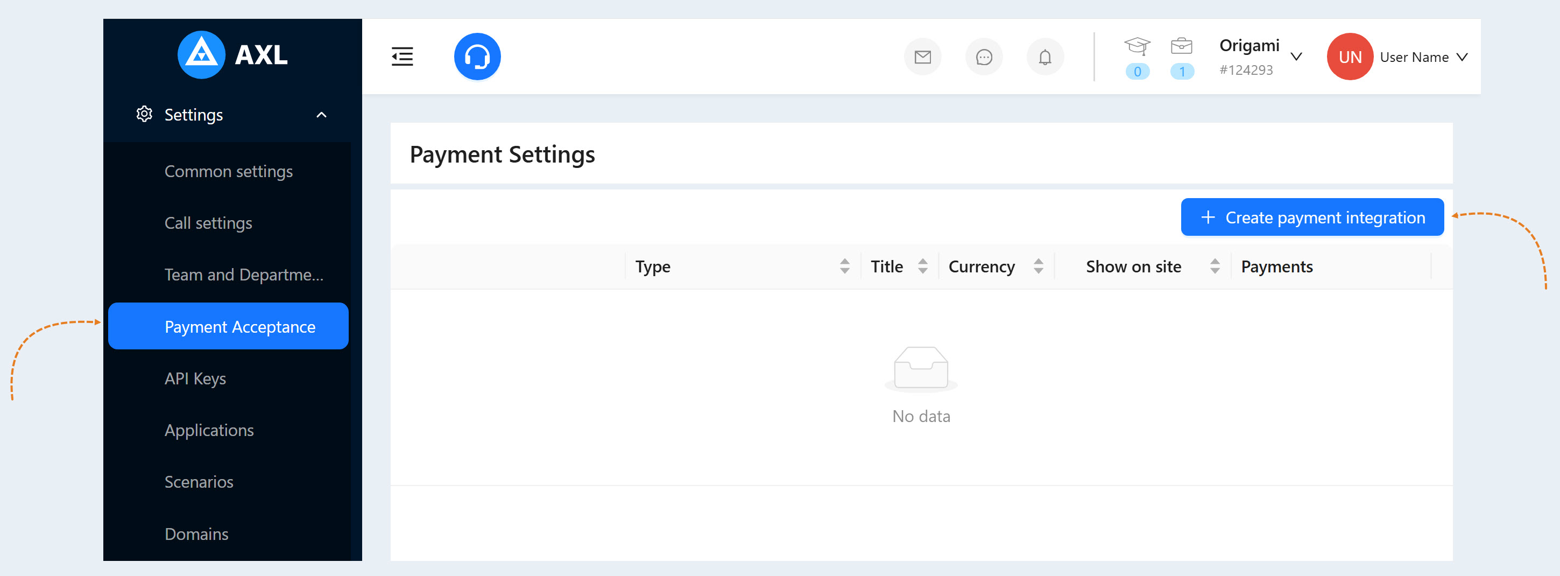Open the chat messages icon

pyautogui.click(x=984, y=57)
